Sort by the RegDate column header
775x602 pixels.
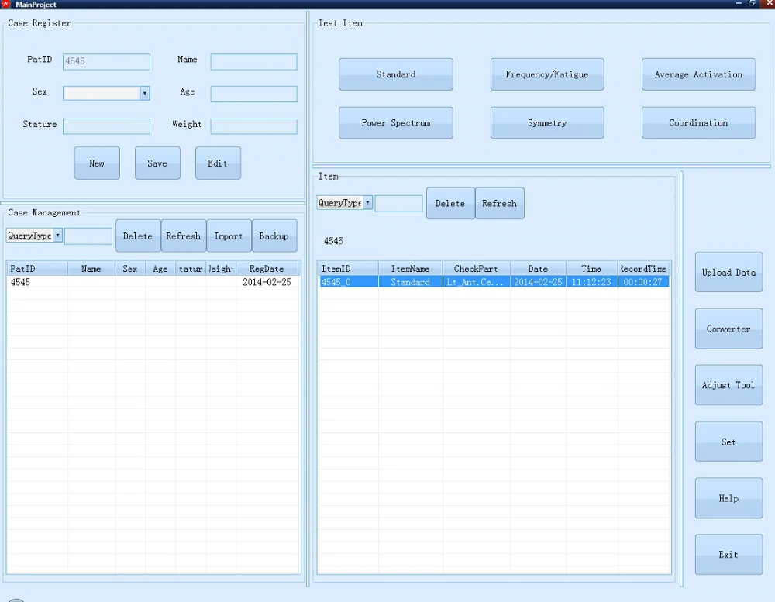coord(267,269)
